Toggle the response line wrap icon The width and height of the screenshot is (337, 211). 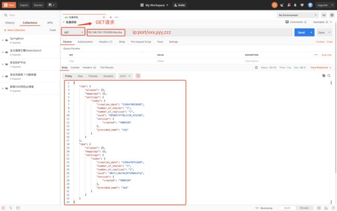point(138,76)
